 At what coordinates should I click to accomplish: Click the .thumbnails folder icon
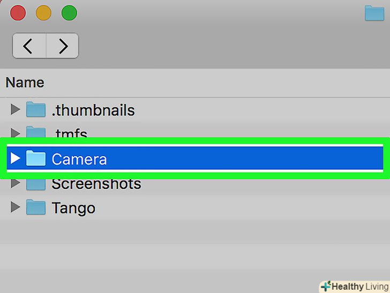(x=36, y=110)
